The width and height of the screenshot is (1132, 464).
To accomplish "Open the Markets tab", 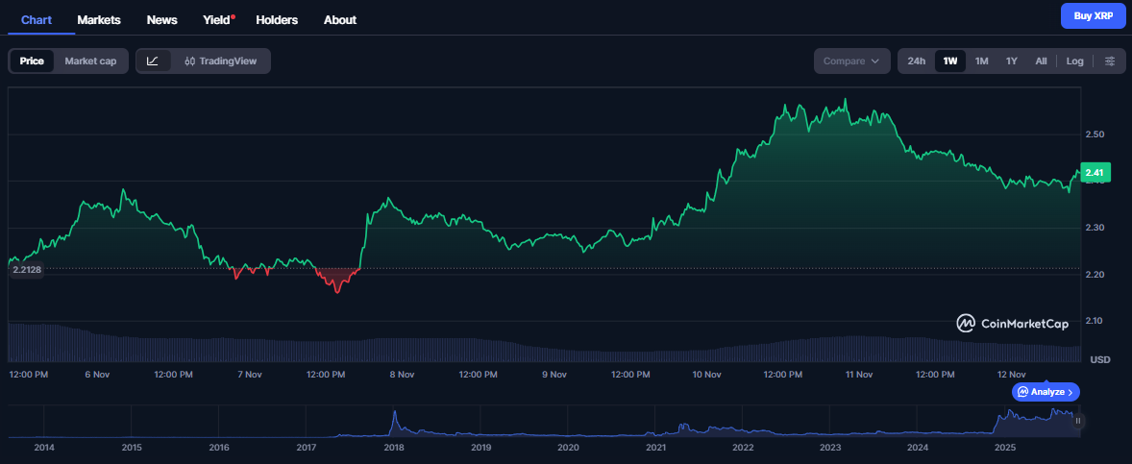I will 98,19.
